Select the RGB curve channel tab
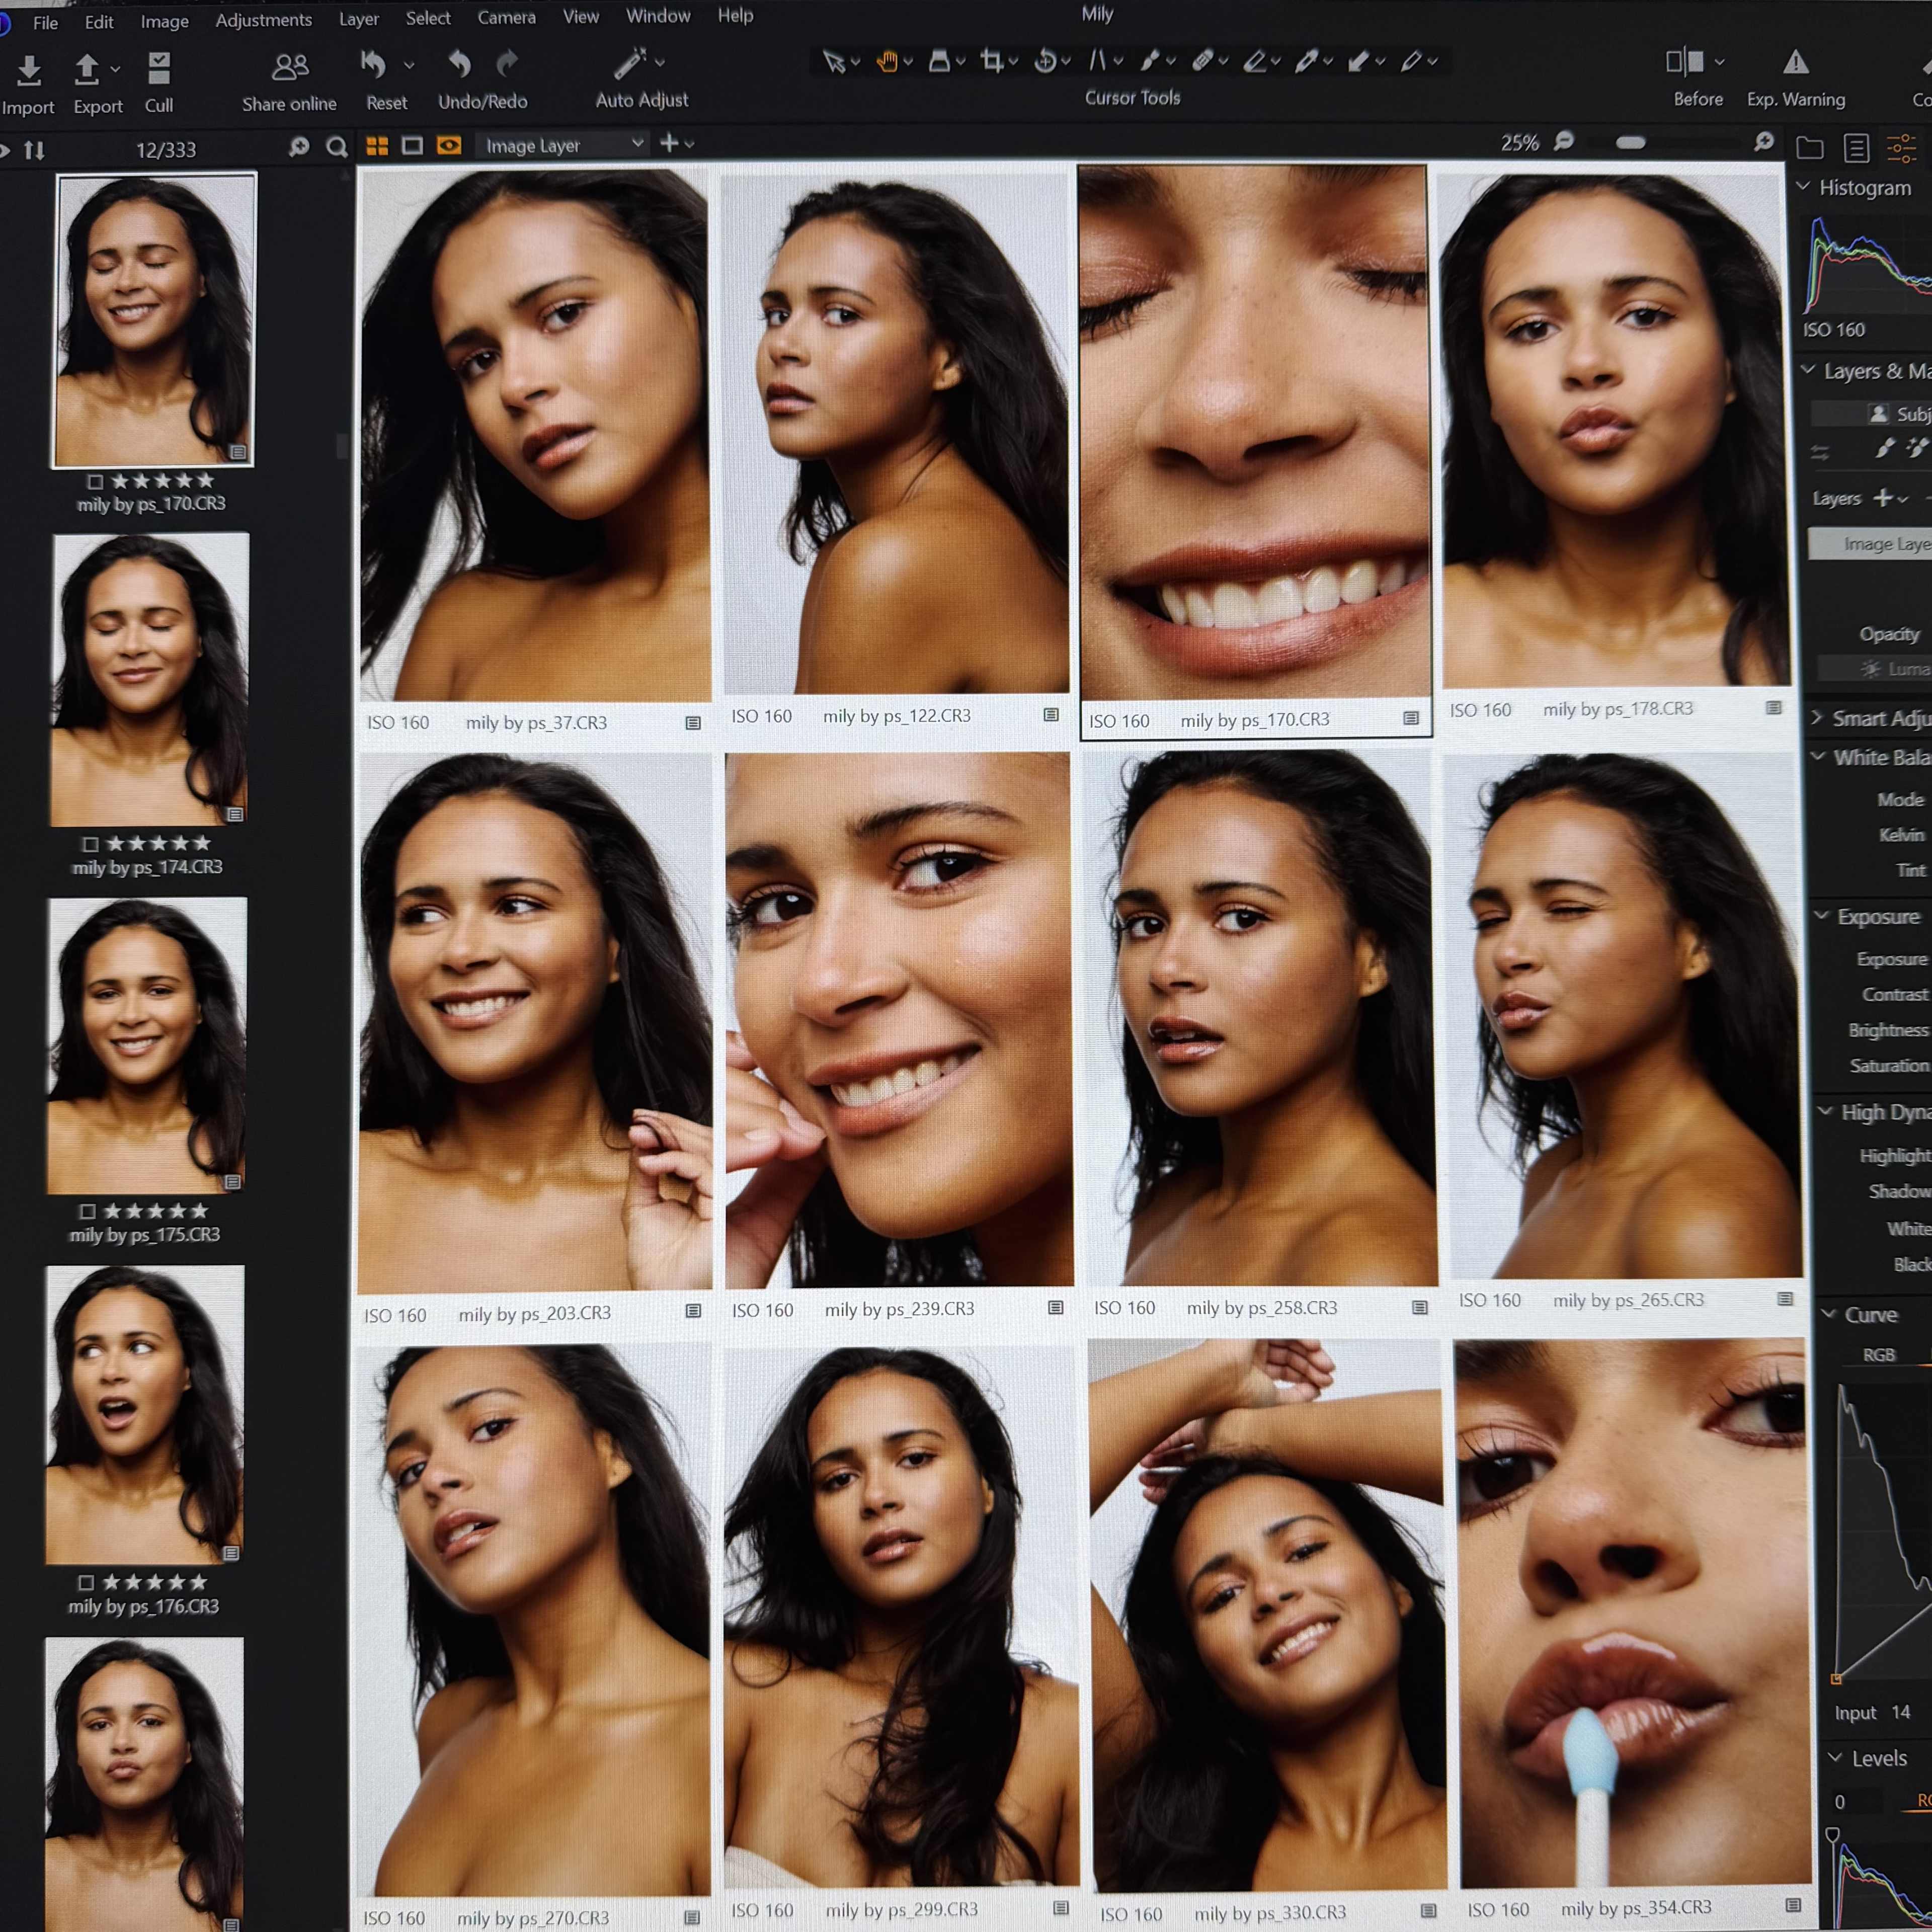The height and width of the screenshot is (1932, 1932). (x=1879, y=1355)
